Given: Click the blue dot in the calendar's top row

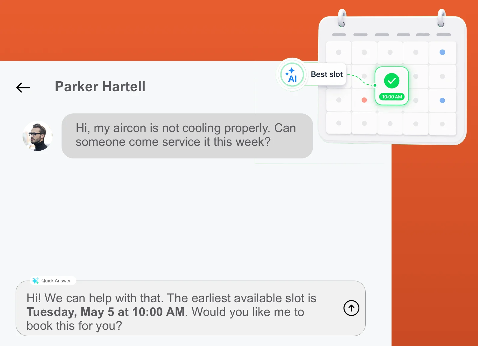Looking at the screenshot, I should coord(442,52).
